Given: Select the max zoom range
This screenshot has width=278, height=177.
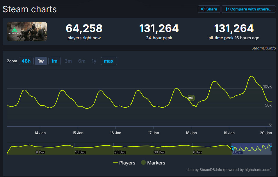Looking at the screenshot, I should point(109,61).
